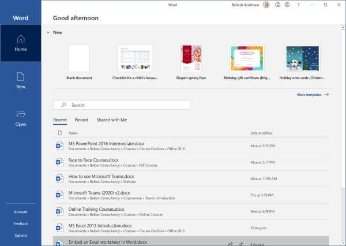Image resolution: width=346 pixels, height=246 pixels.
Task: Sort list by Name column header
Action: (73, 133)
